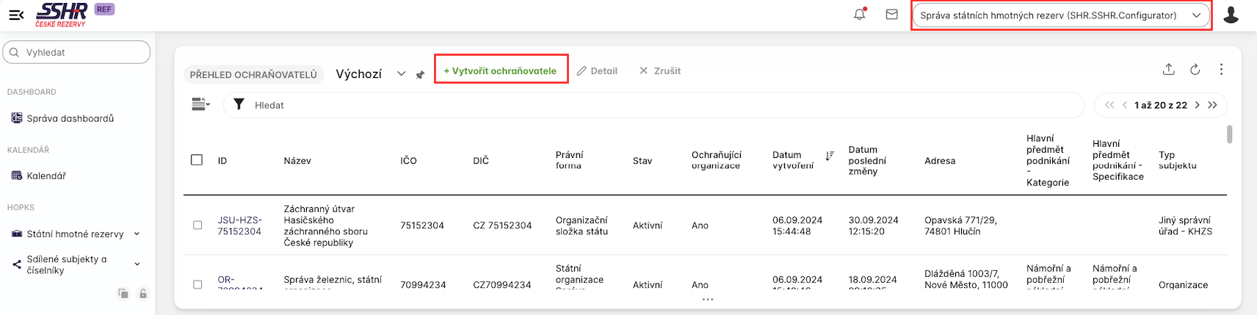Open the three-dot more options menu

pos(1221,70)
